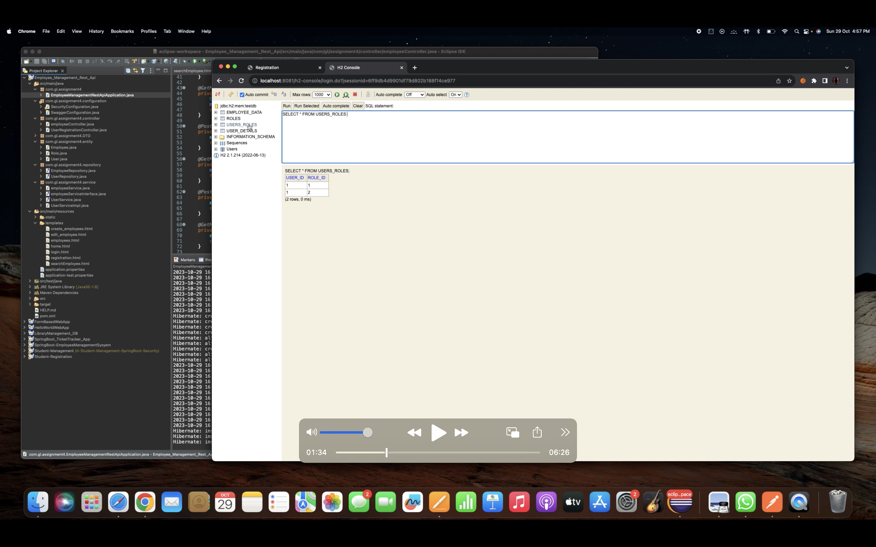Click the Run Selected button
This screenshot has height=547, width=876.
tap(306, 106)
